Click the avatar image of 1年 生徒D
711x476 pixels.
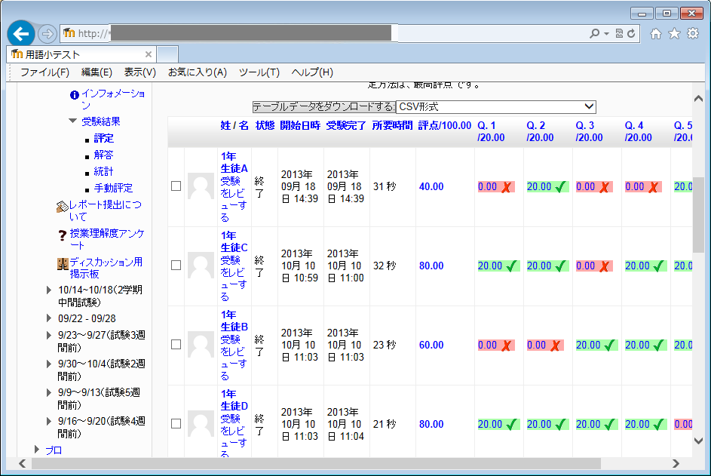pyautogui.click(x=201, y=424)
